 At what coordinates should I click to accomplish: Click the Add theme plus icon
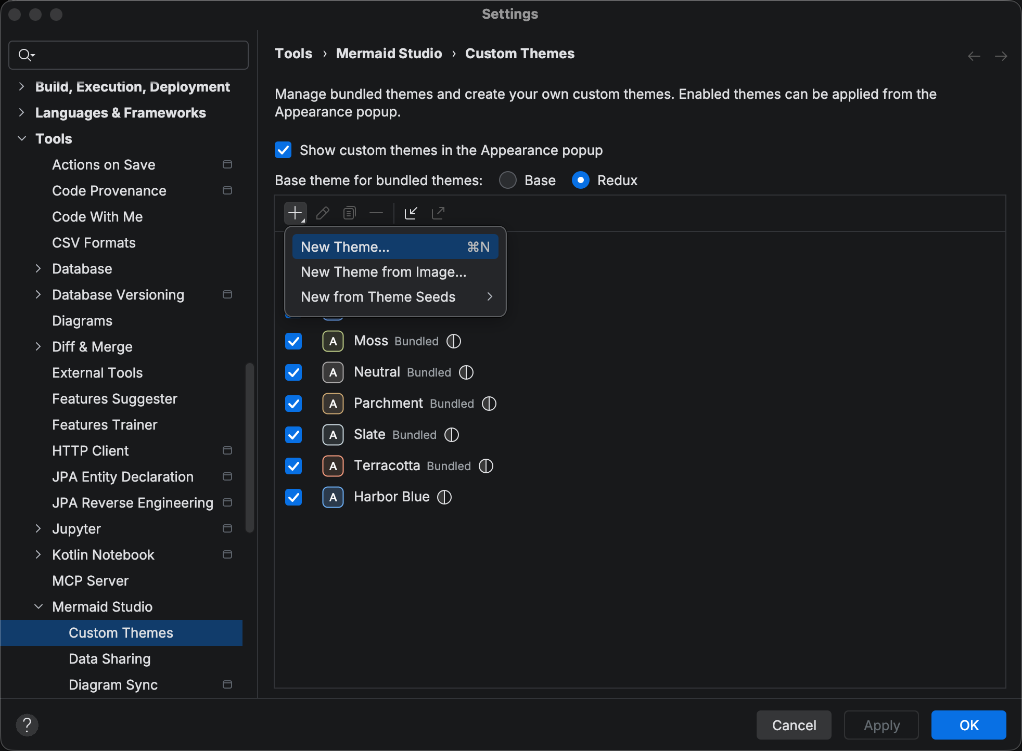point(295,213)
